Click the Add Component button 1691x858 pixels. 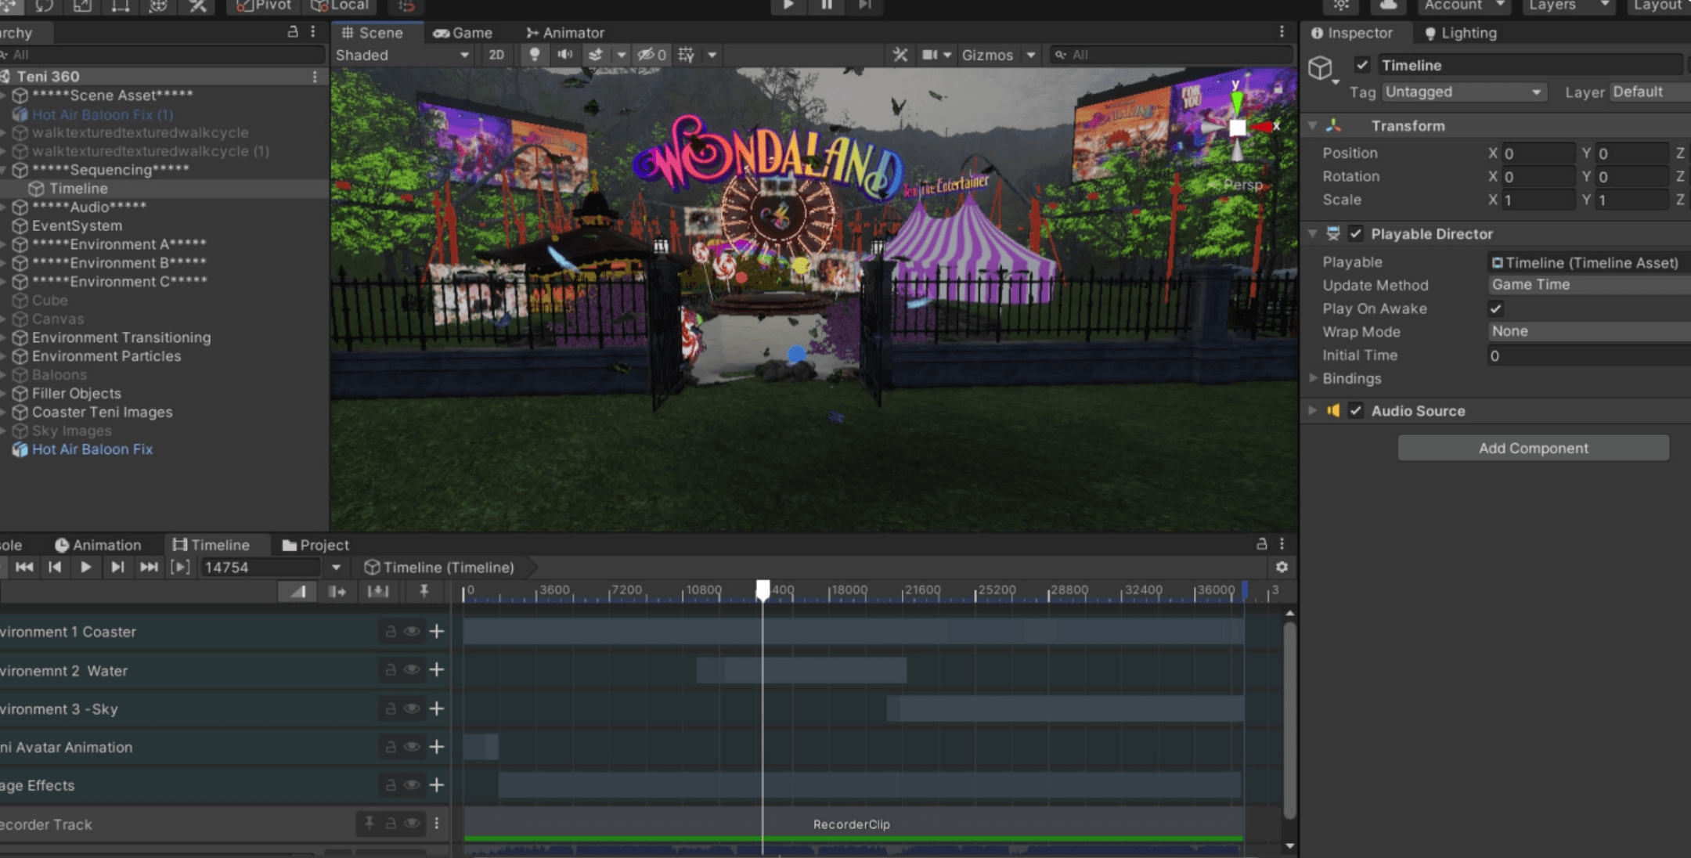pyautogui.click(x=1532, y=448)
